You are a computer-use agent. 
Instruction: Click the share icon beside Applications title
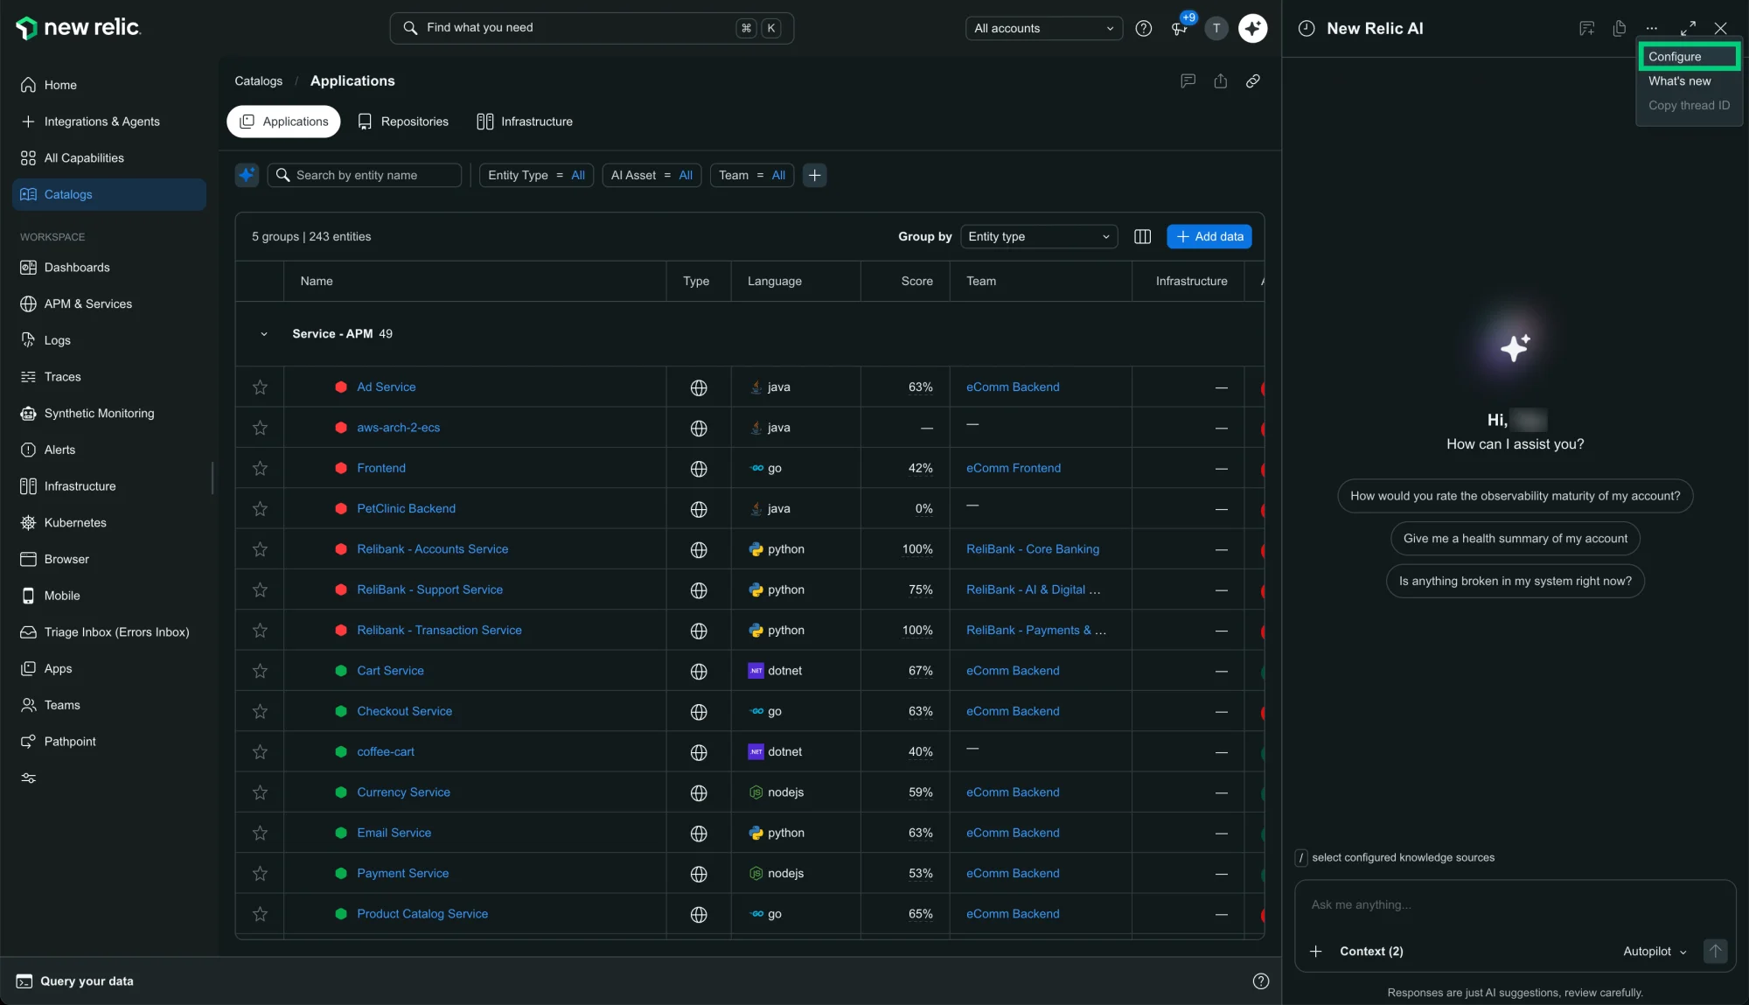[1220, 80]
